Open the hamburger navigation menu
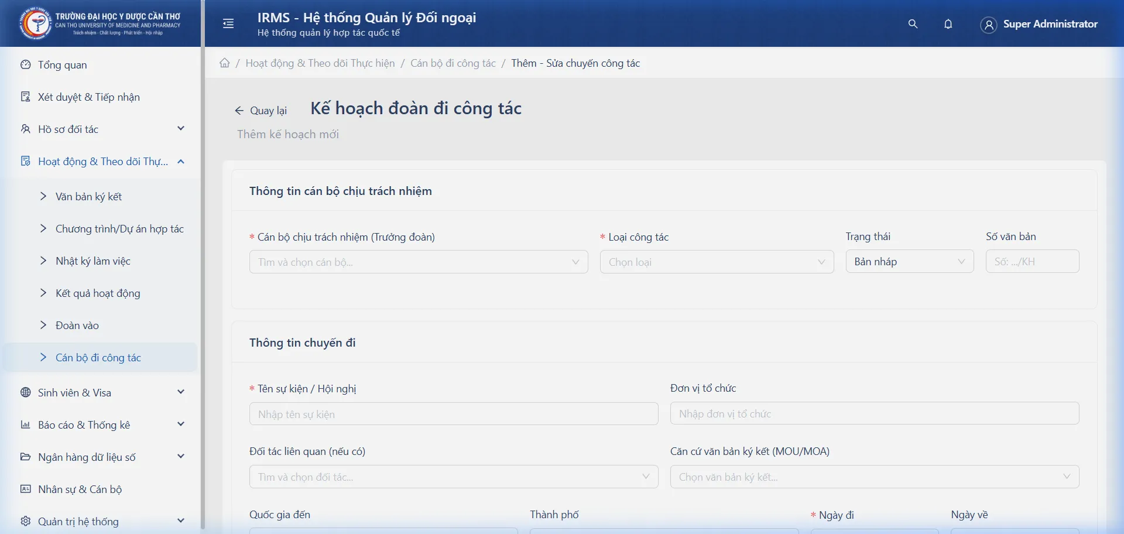 pyautogui.click(x=228, y=23)
